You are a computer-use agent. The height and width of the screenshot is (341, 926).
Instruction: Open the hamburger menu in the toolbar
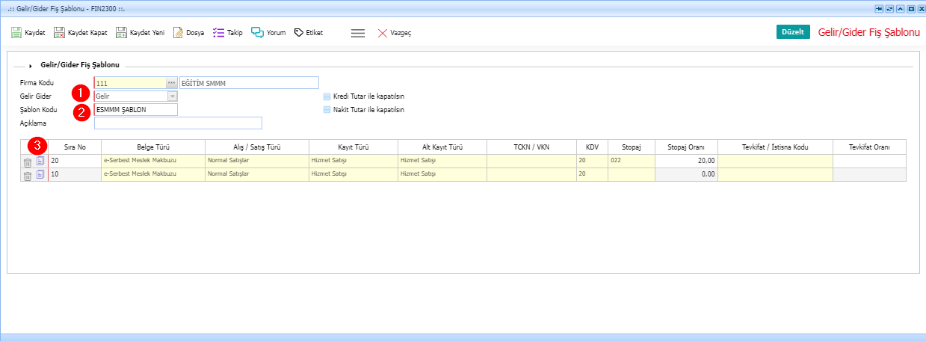click(358, 33)
